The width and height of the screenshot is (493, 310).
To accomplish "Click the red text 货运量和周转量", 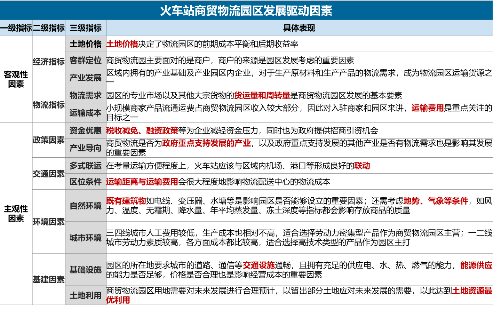I will point(262,95).
